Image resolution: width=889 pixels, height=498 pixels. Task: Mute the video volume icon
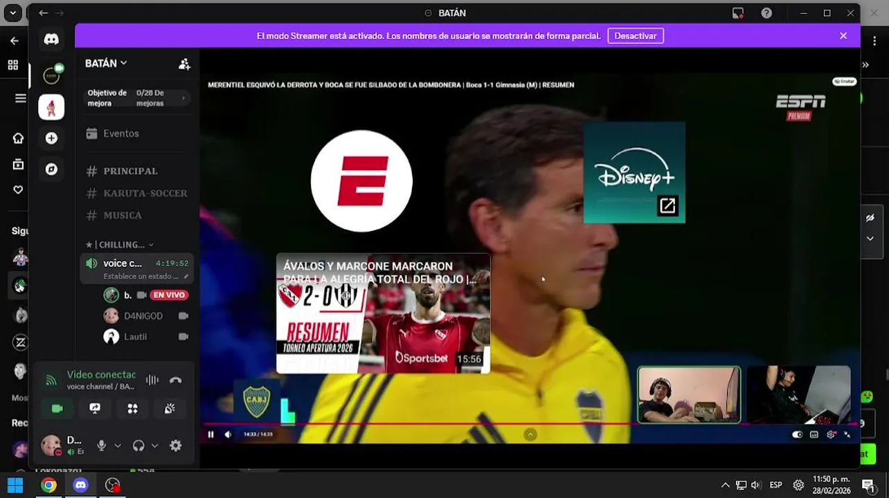pos(228,434)
